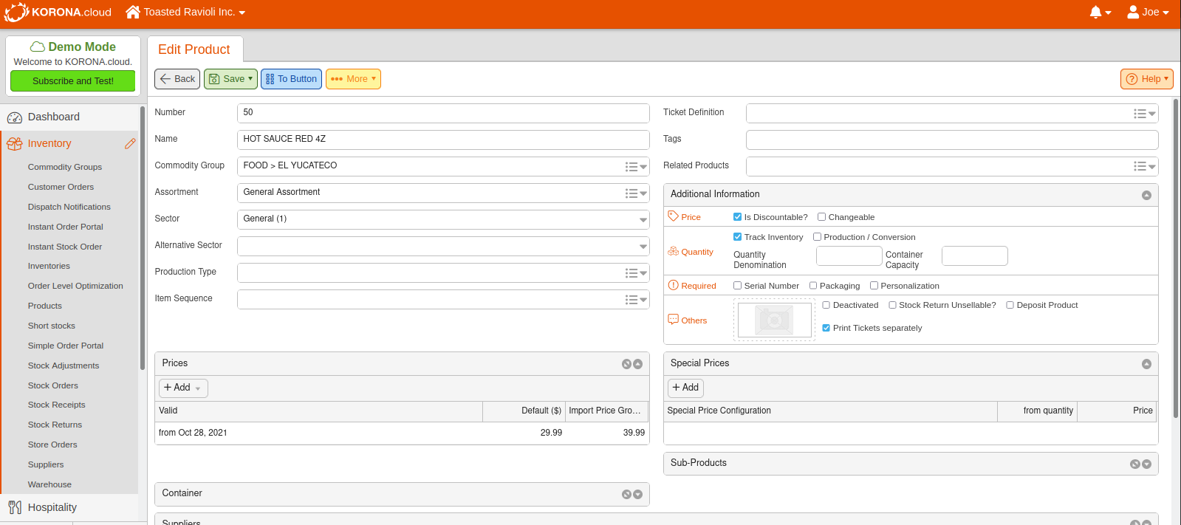Click the Dashboard gauge icon
The width and height of the screenshot is (1181, 525).
(x=15, y=117)
